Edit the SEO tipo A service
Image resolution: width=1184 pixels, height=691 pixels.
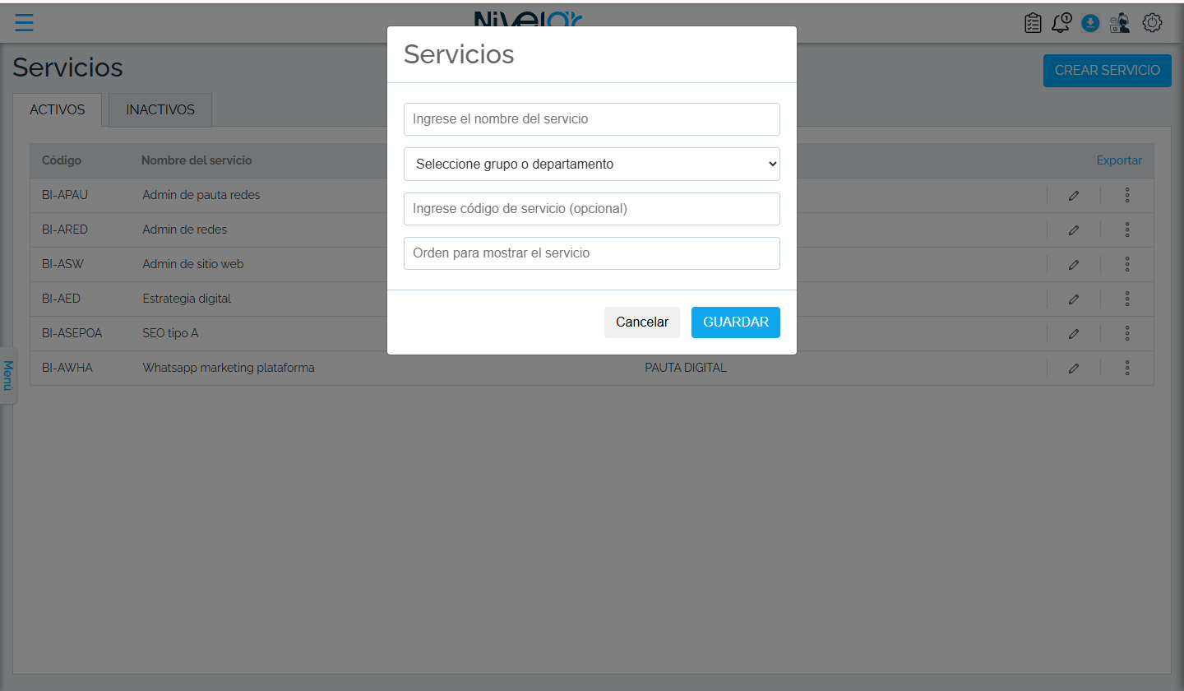[x=1073, y=334]
